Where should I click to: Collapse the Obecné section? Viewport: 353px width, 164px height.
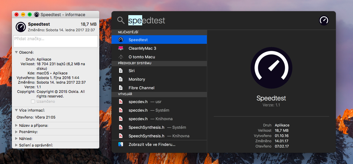pyautogui.click(x=16, y=52)
